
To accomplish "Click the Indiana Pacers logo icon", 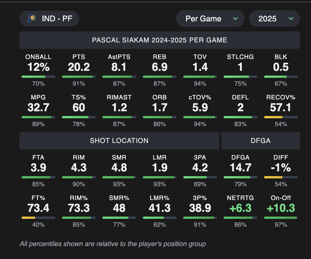I will tap(31, 19).
